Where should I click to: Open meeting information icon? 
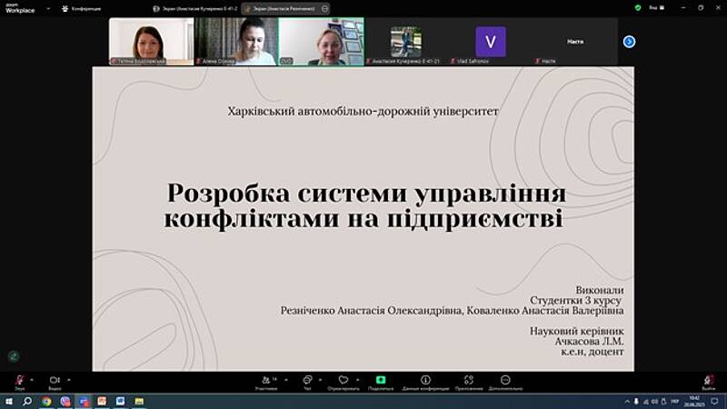click(425, 382)
